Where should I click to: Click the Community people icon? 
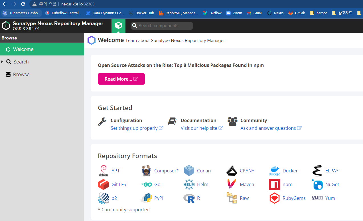coord(232,121)
